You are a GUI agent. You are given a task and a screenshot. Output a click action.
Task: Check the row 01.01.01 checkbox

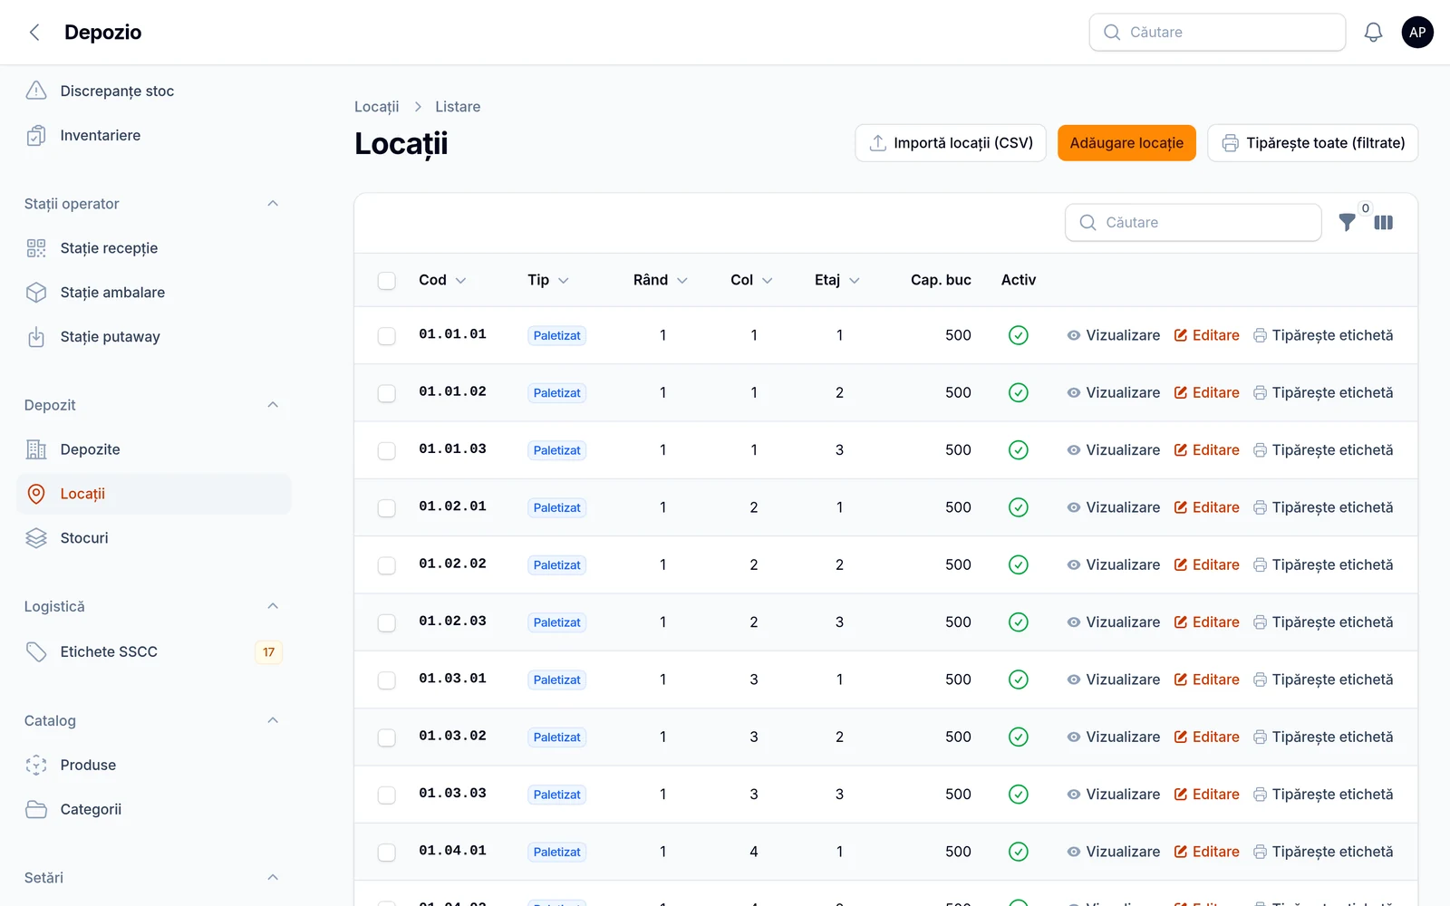coord(387,336)
